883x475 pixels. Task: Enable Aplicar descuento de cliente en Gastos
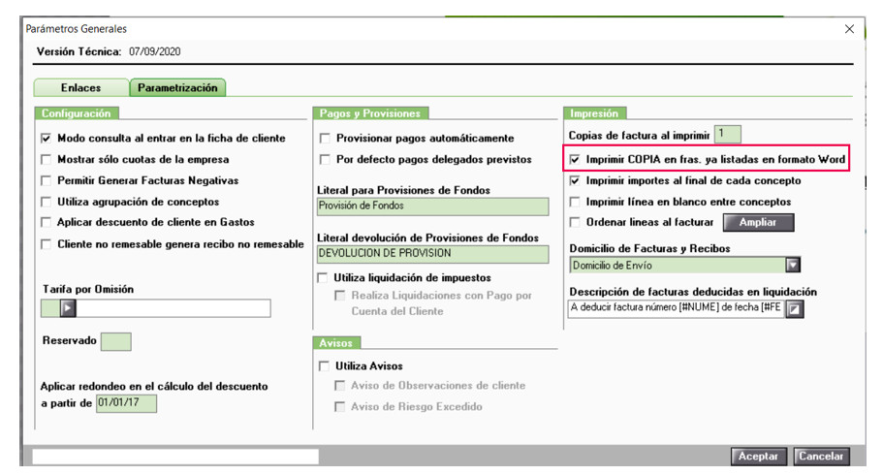point(47,223)
